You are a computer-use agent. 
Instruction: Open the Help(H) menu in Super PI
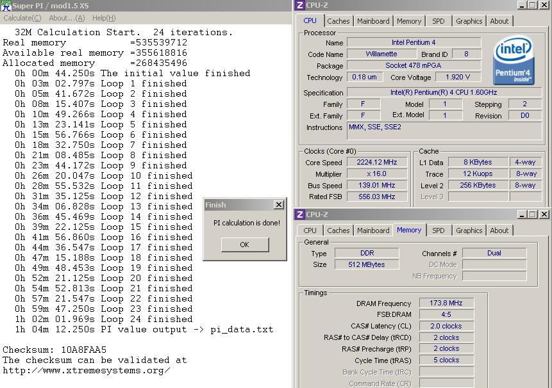coord(104,18)
